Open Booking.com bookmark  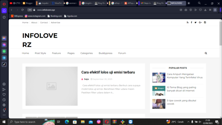[55, 16]
